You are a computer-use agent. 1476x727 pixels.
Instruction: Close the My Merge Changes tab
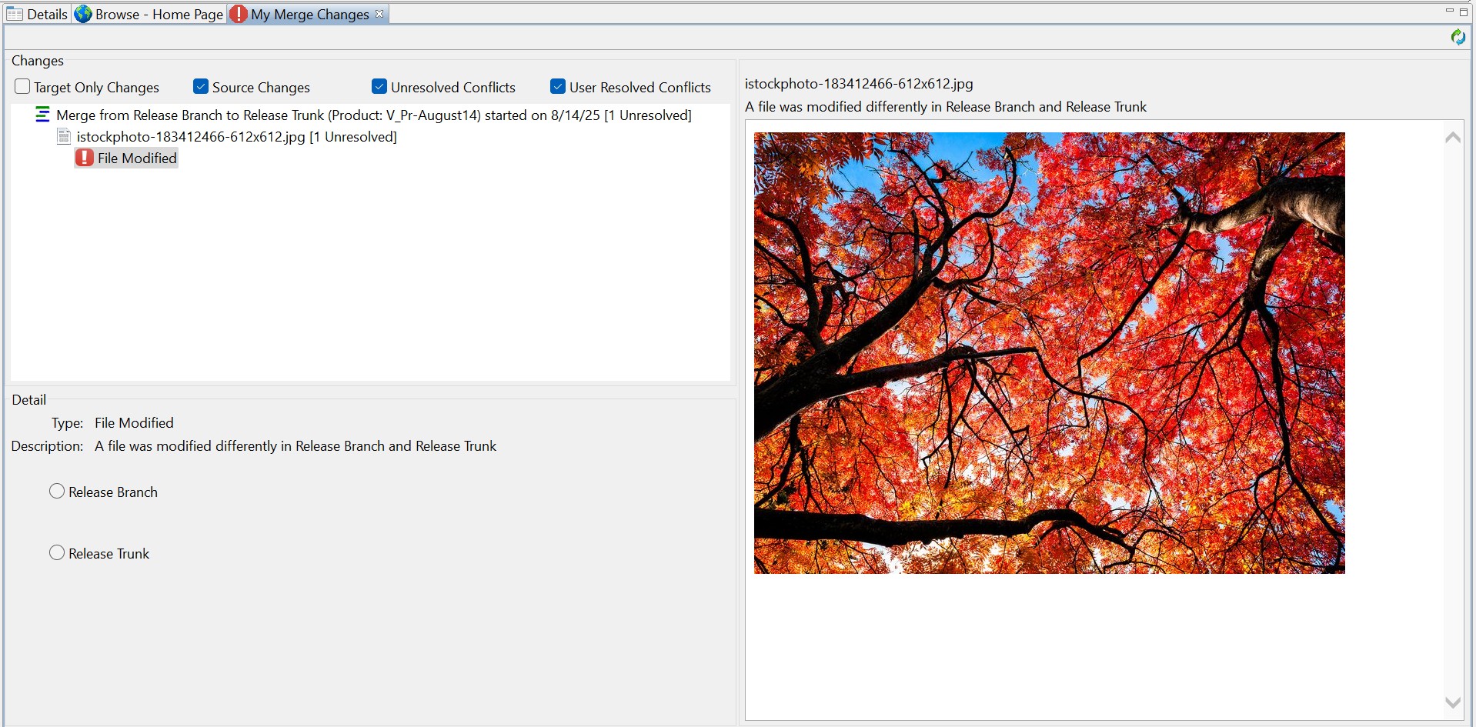tap(379, 14)
